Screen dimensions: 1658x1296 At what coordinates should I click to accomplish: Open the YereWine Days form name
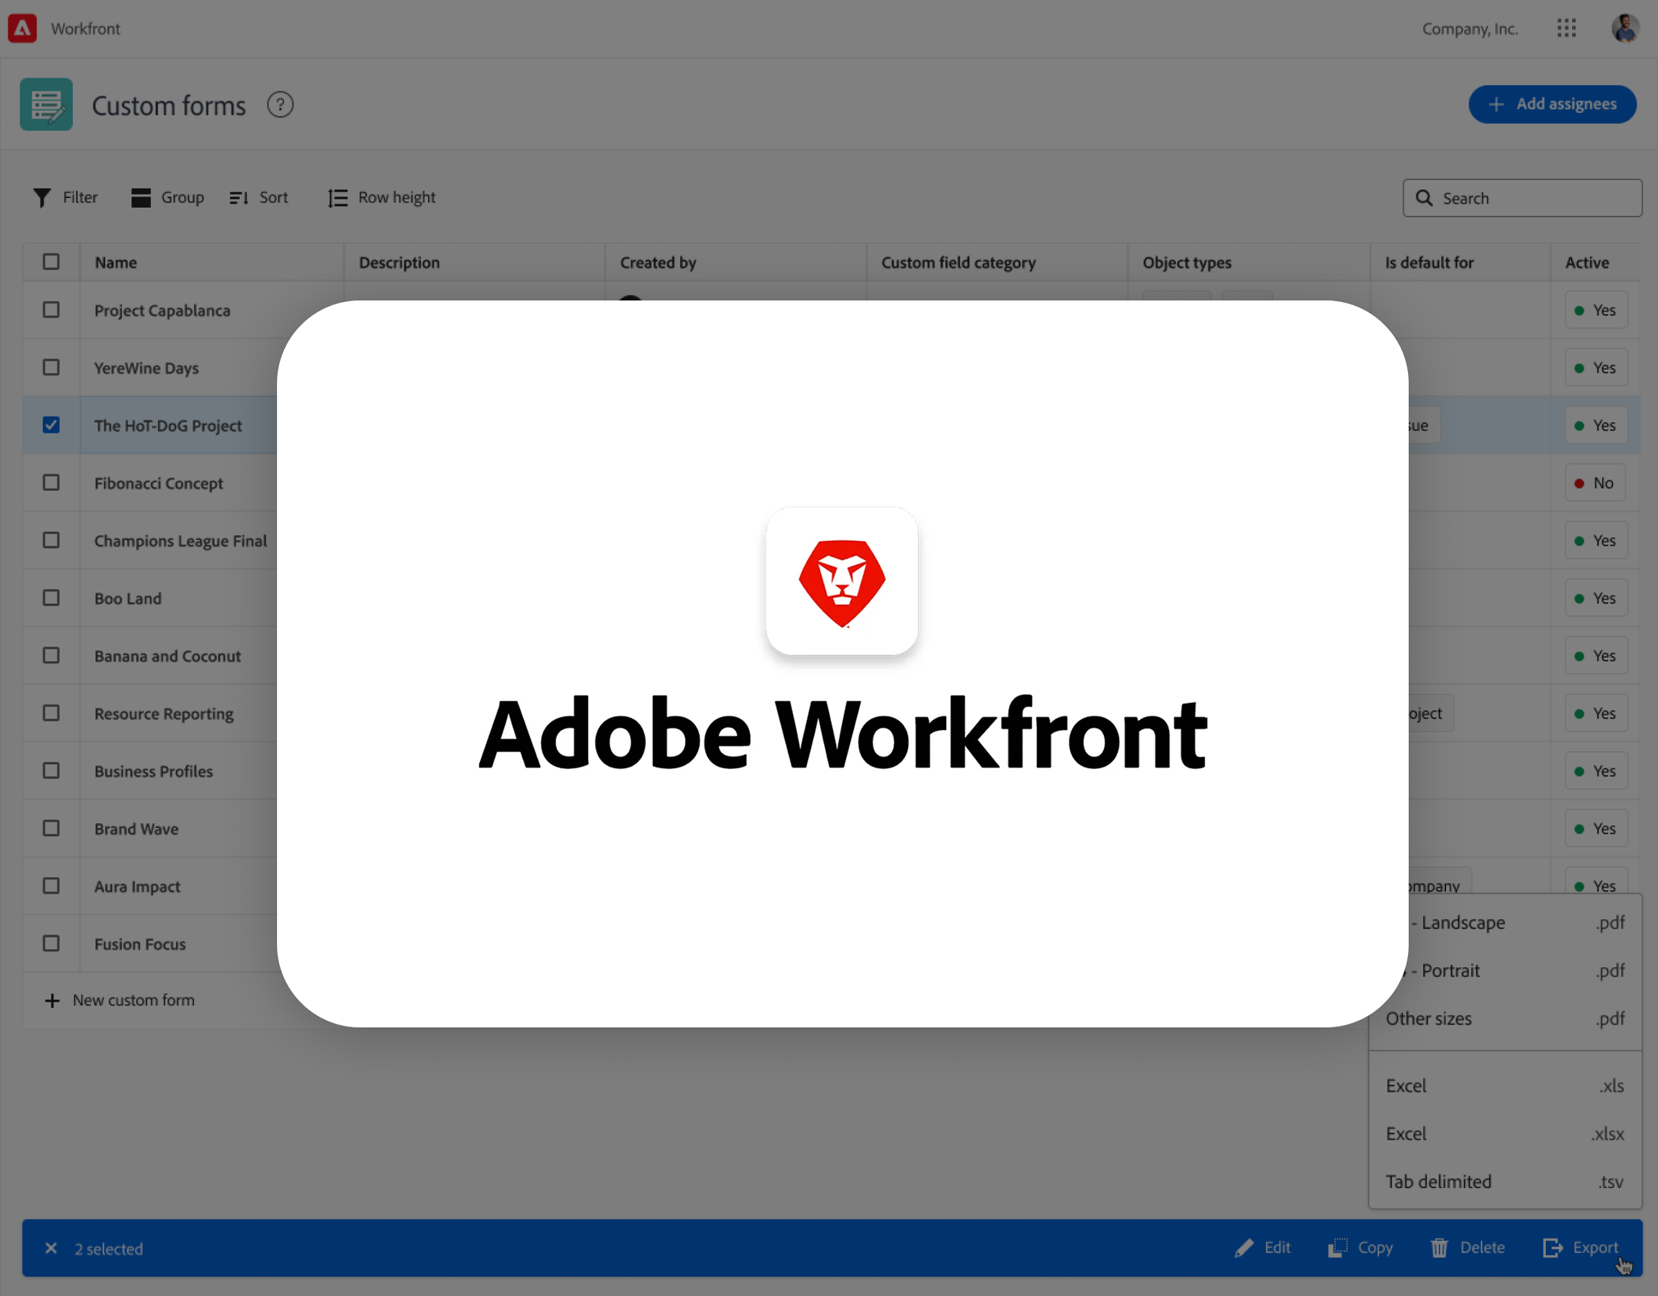coord(147,369)
